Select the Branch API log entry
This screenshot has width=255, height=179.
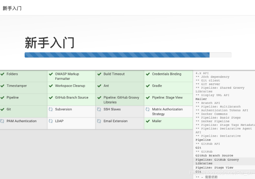(208, 103)
